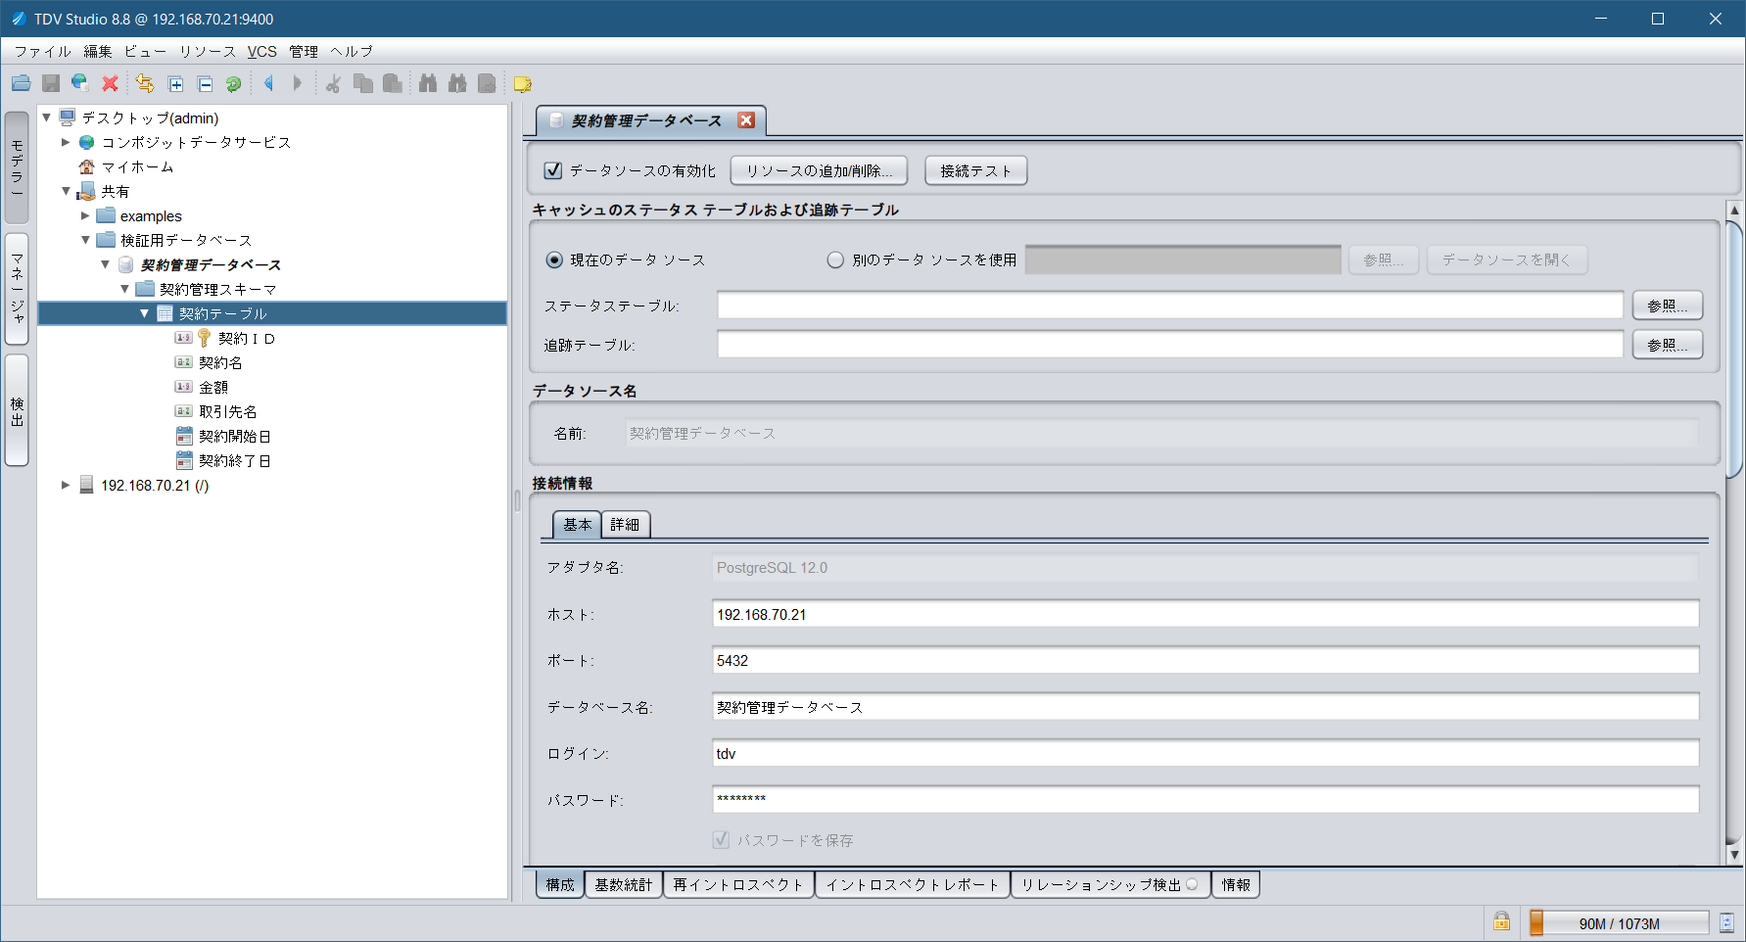
Task: Click the red X delete icon
Action: tap(110, 84)
